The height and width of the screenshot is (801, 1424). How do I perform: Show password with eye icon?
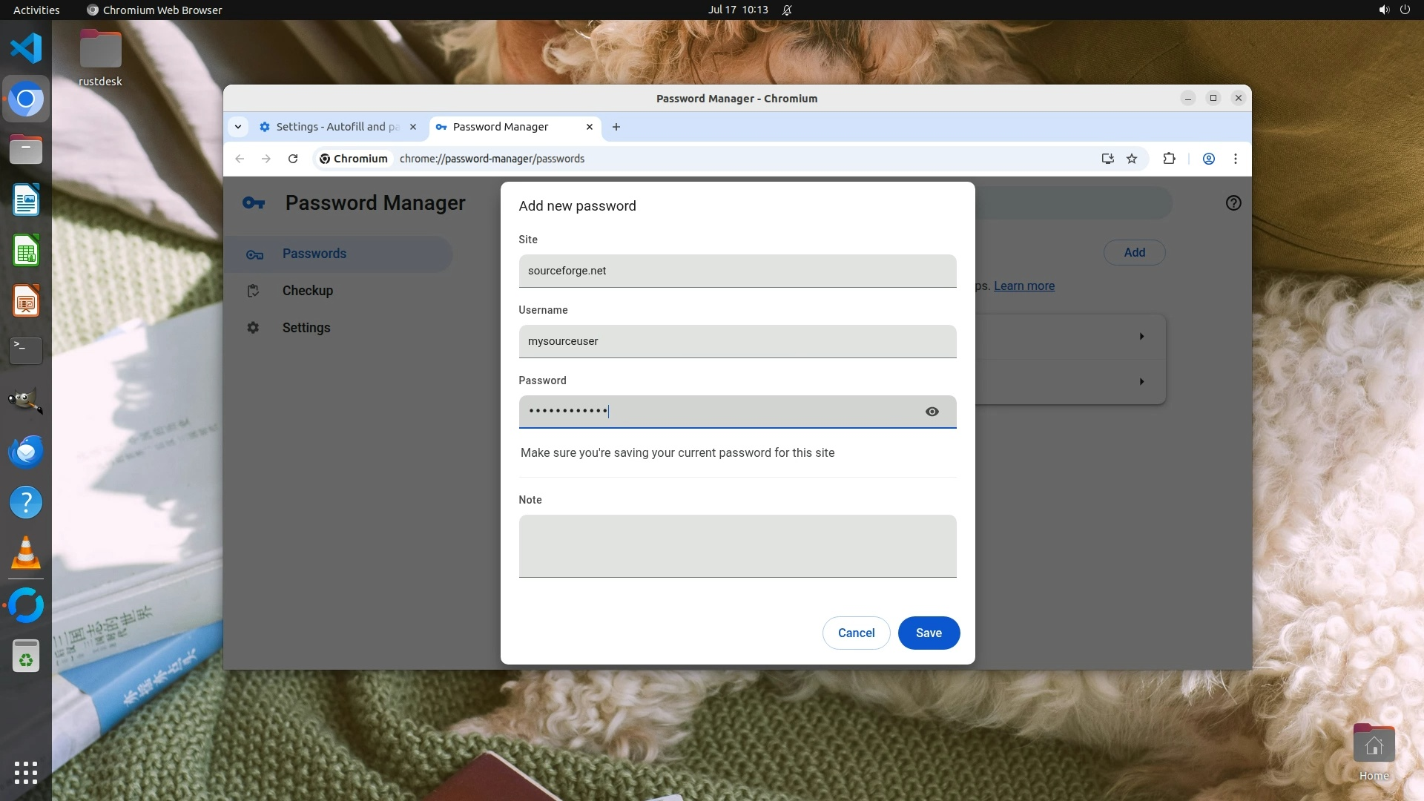[932, 412]
